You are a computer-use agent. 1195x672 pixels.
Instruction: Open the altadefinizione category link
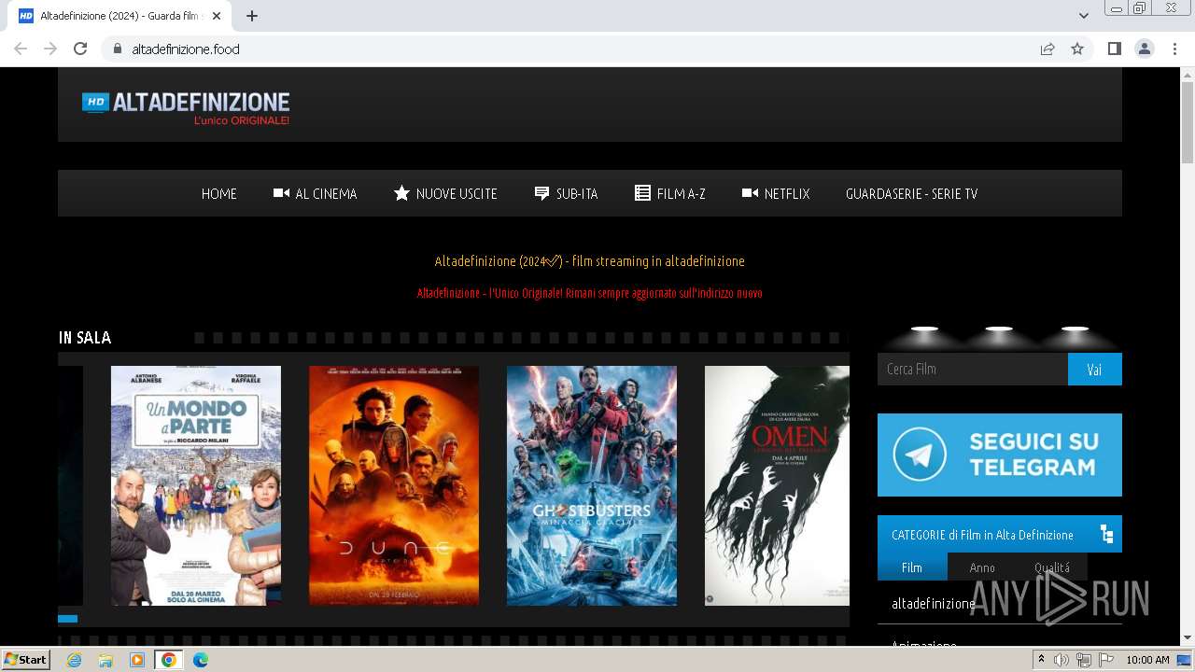pyautogui.click(x=934, y=604)
